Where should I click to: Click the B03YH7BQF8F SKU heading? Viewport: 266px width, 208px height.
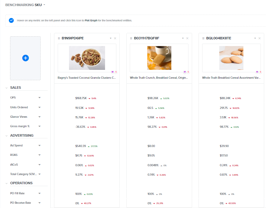[147, 38]
